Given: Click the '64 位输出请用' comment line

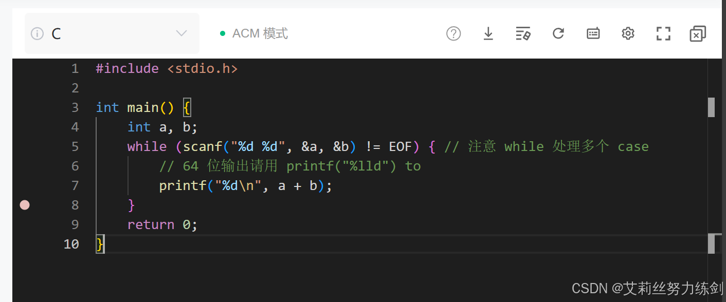Looking at the screenshot, I should pyautogui.click(x=290, y=166).
